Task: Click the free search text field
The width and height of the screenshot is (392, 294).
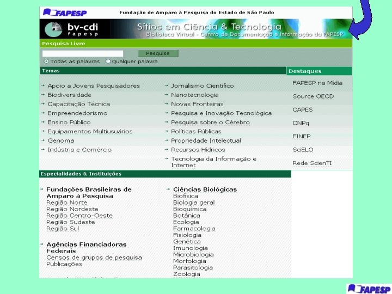Action: [x=83, y=53]
